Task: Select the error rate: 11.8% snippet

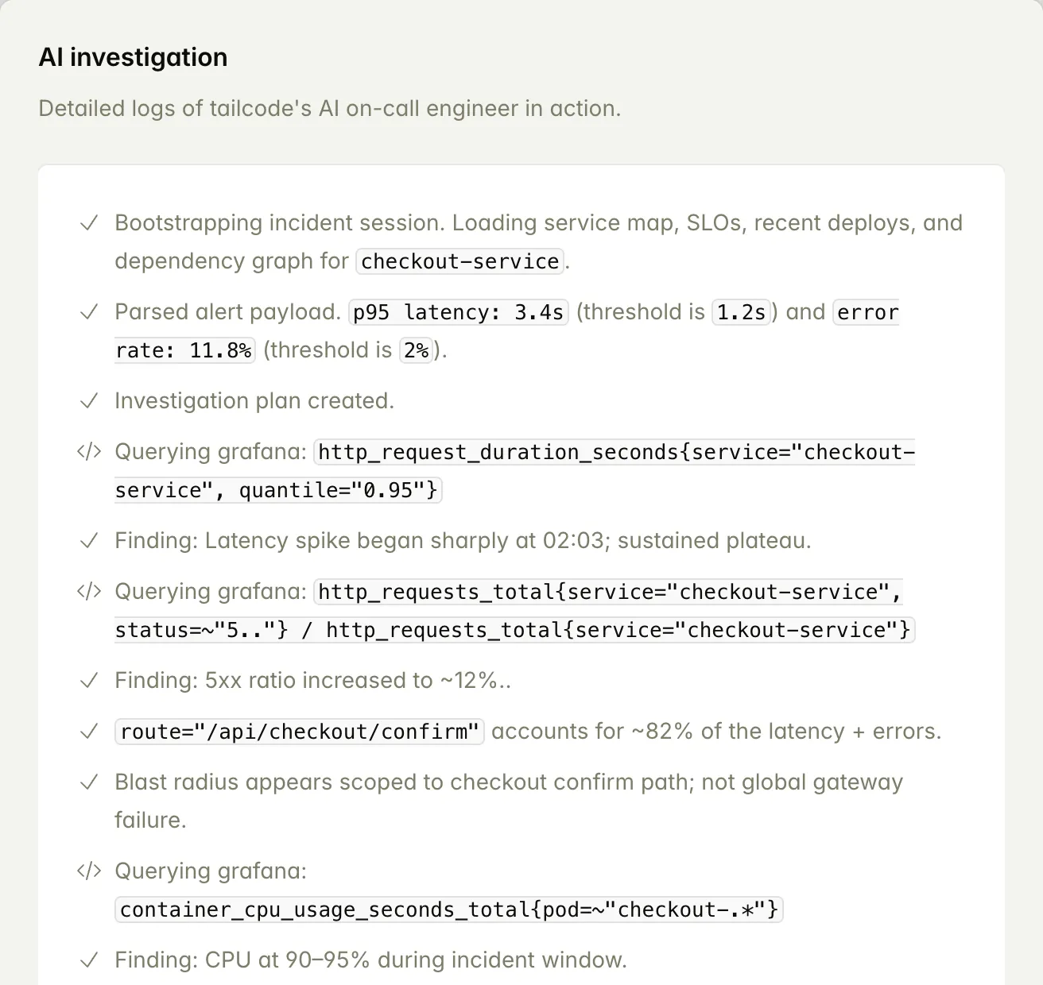Action: point(184,350)
